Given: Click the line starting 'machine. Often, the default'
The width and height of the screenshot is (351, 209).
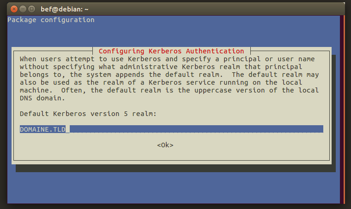Looking at the screenshot, I should point(169,90).
